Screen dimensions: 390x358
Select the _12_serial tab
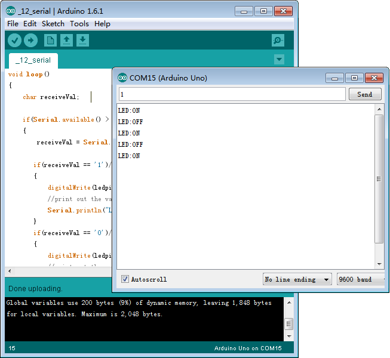[x=33, y=60]
